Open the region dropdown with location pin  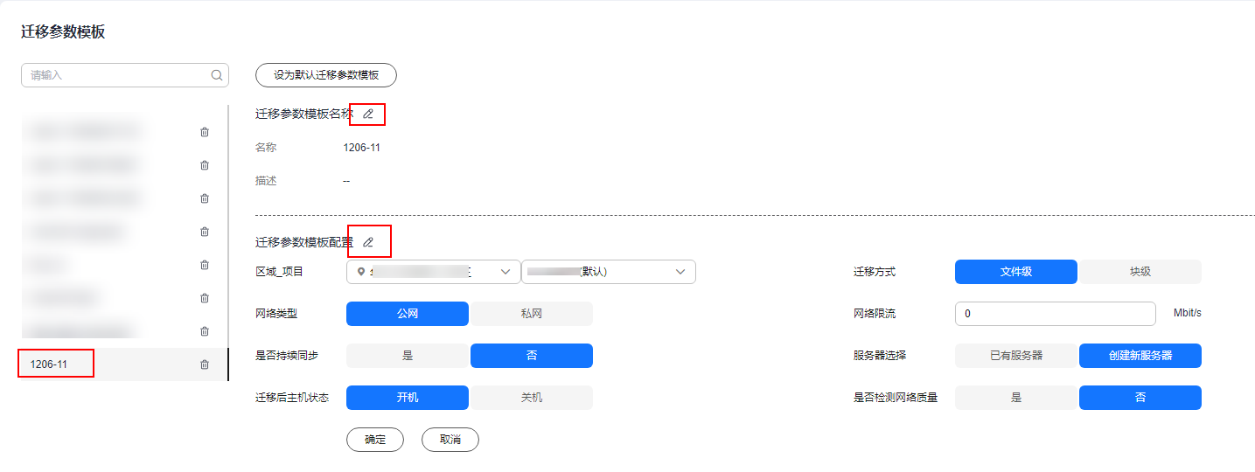pyautogui.click(x=434, y=272)
